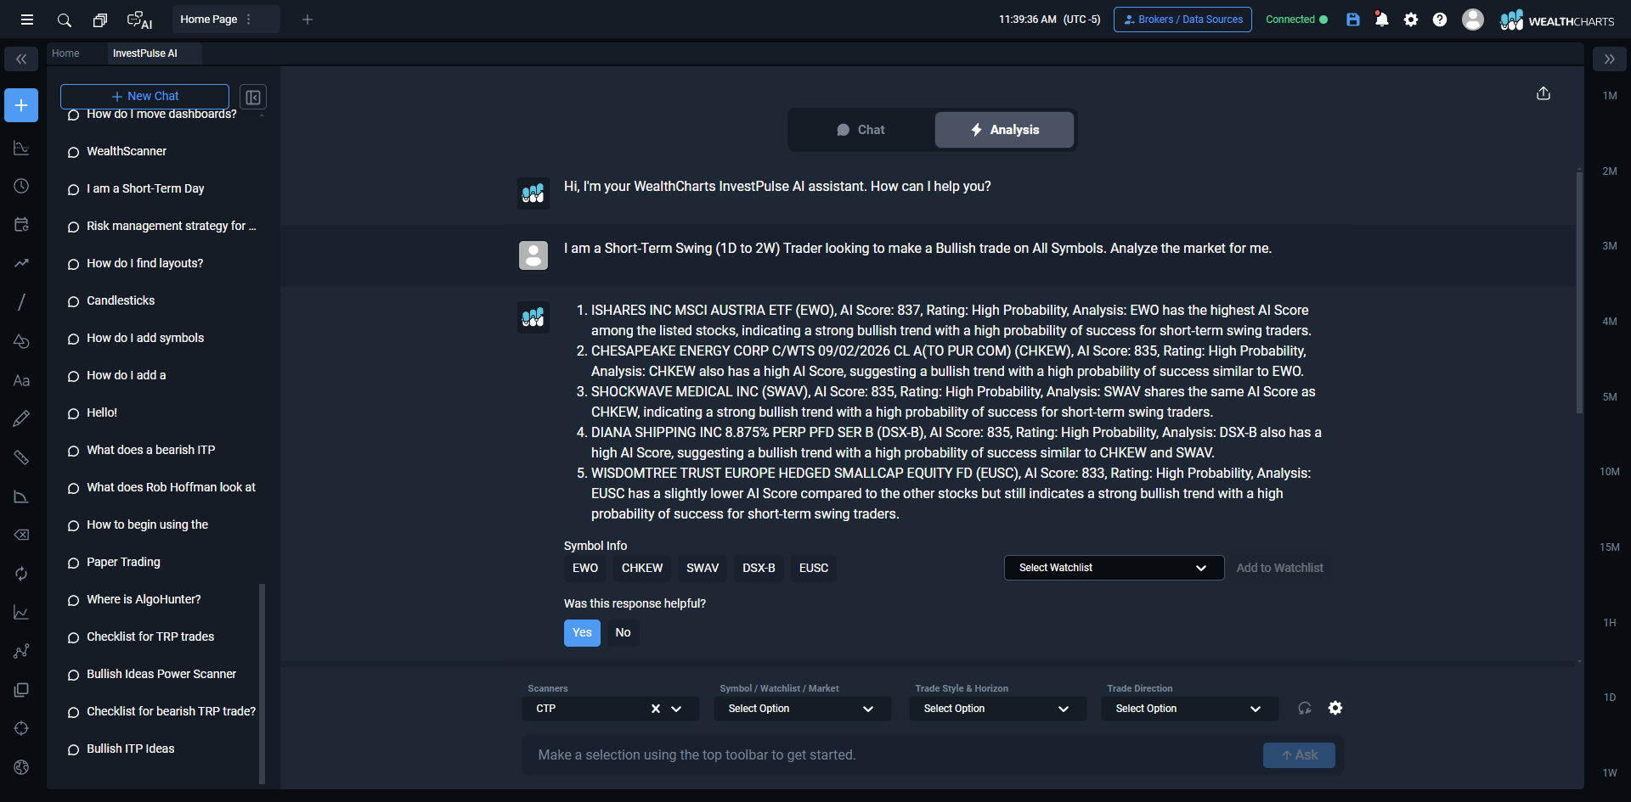Start a New Chat
Image resolution: width=1631 pixels, height=802 pixels.
click(x=144, y=97)
